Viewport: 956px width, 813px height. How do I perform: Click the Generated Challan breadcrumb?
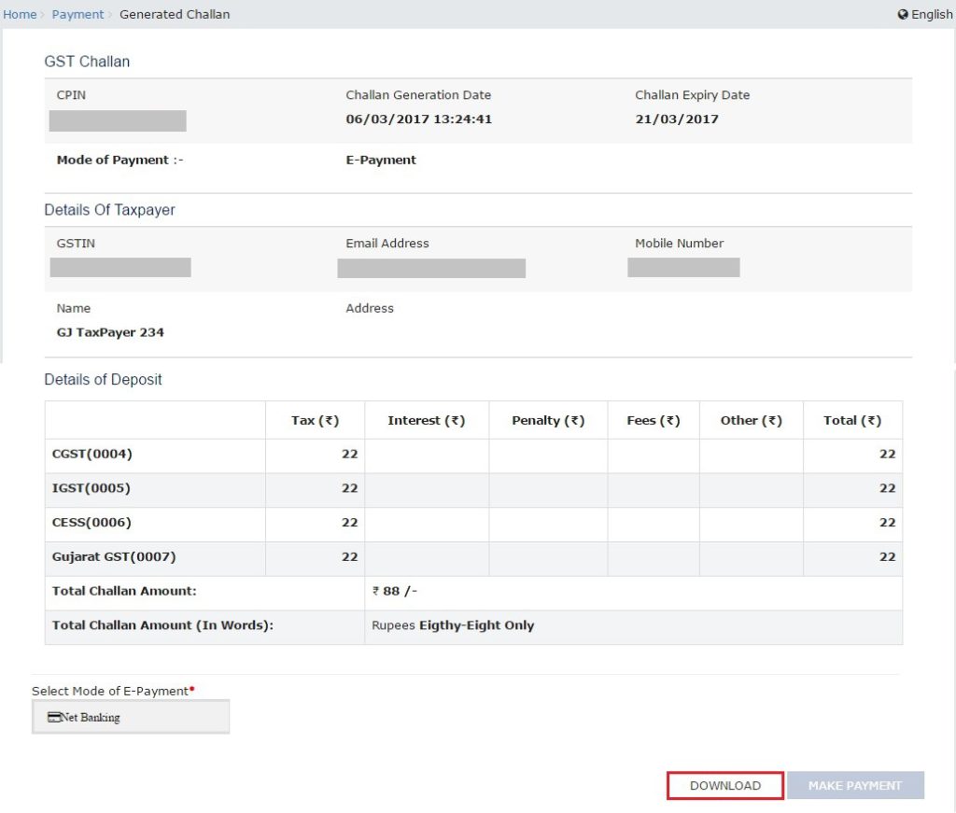175,15
